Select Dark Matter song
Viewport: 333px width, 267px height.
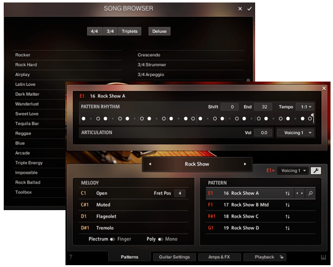[40, 94]
